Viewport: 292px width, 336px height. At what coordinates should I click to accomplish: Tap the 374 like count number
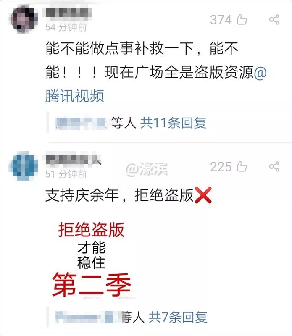tap(221, 20)
